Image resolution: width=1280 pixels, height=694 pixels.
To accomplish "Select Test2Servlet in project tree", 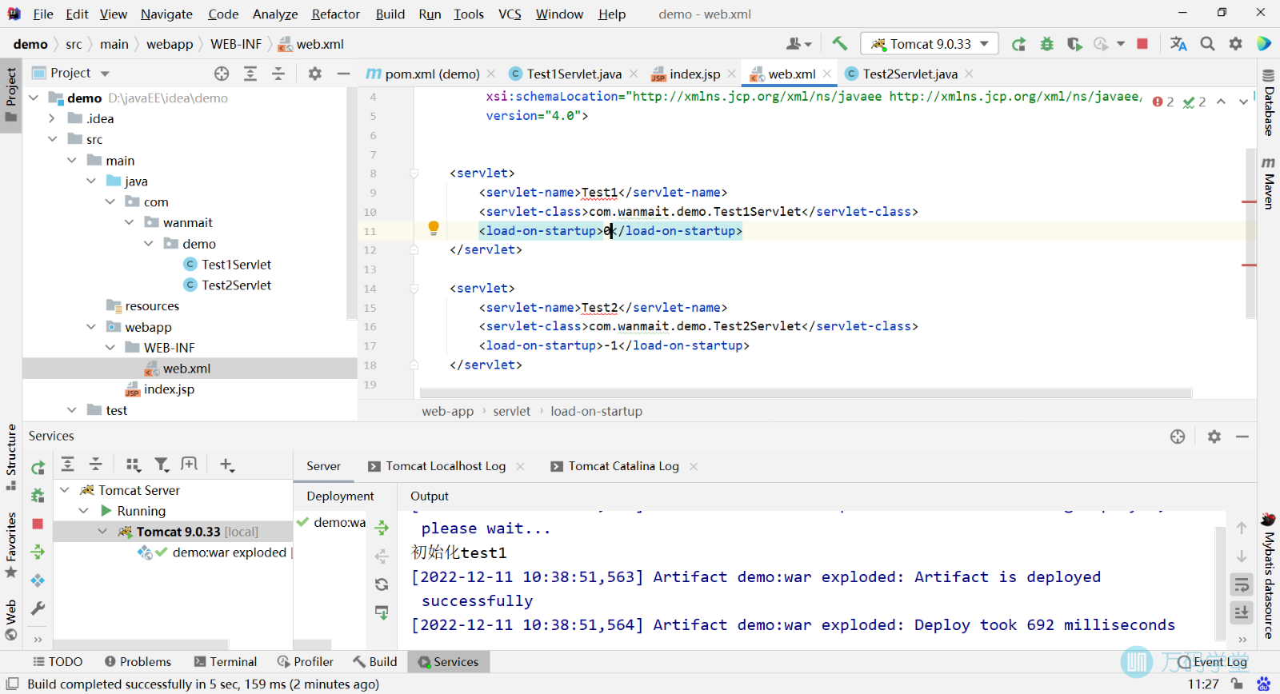I will coord(236,285).
